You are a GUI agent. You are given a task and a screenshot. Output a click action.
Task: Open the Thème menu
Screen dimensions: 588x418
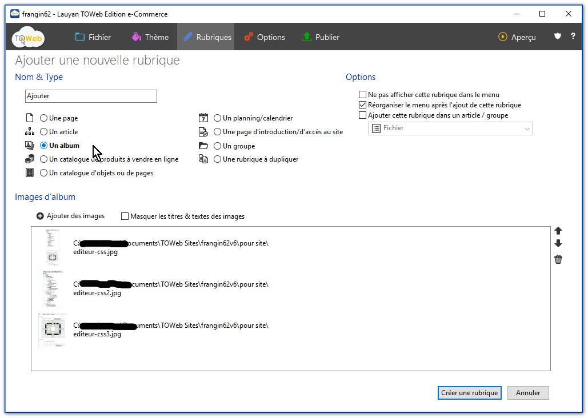(150, 37)
